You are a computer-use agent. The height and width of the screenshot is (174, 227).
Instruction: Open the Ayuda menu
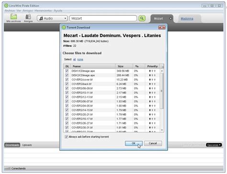click(x=58, y=11)
